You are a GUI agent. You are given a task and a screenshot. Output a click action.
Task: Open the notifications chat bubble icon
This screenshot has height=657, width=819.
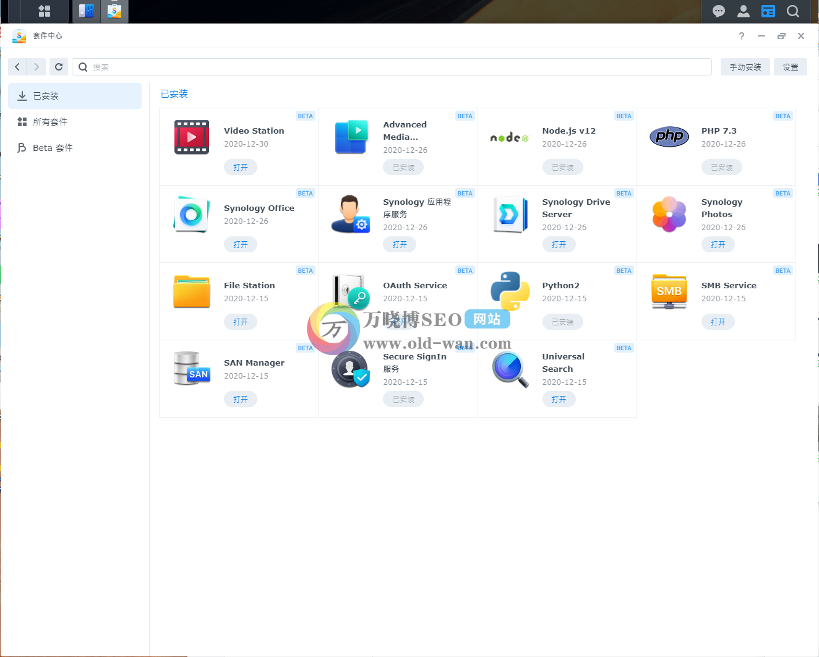[x=719, y=11]
